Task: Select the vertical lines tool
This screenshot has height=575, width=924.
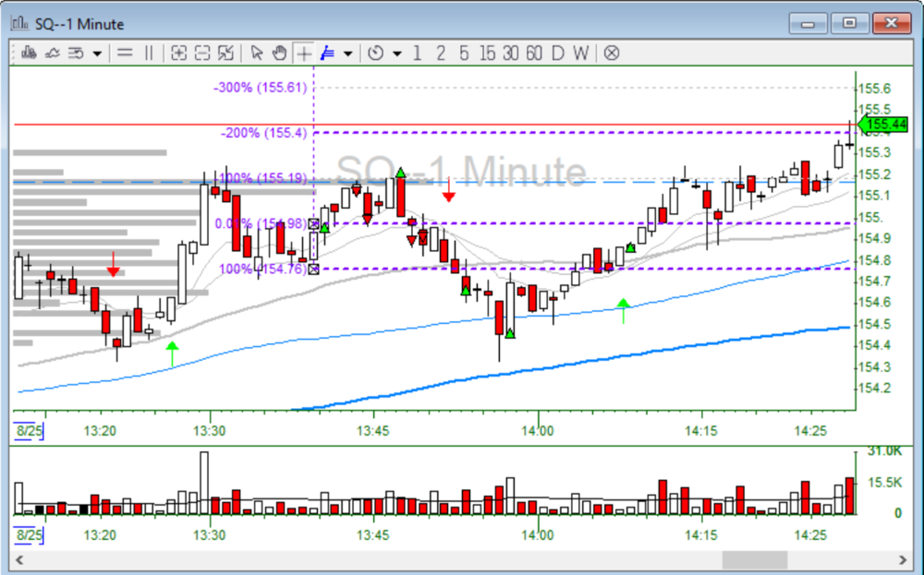Action: [x=148, y=53]
